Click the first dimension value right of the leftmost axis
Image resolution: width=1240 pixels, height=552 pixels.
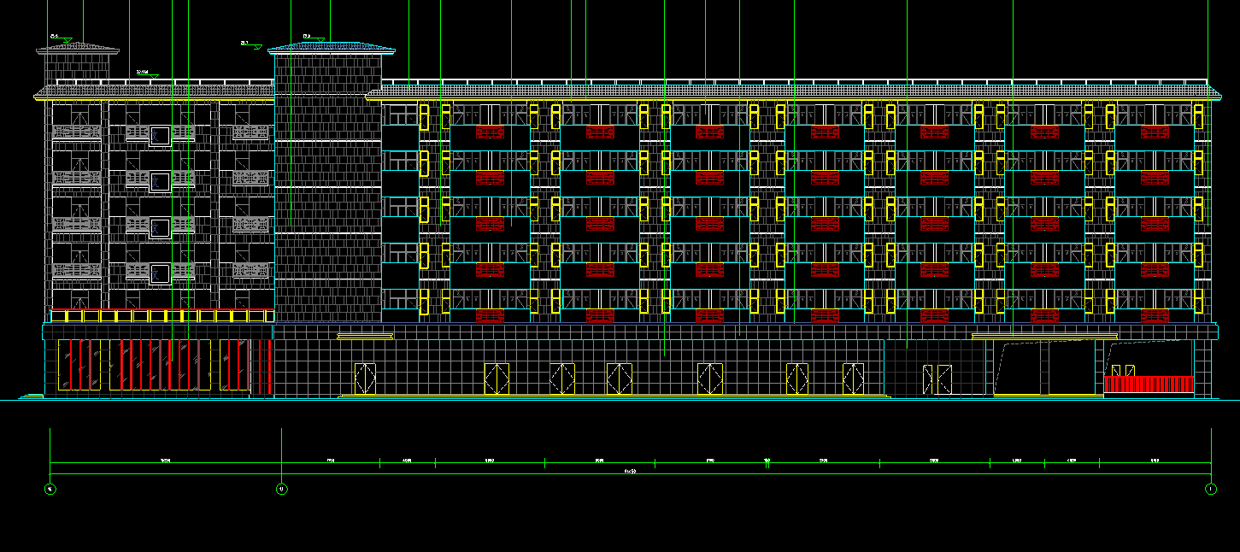tap(165, 461)
